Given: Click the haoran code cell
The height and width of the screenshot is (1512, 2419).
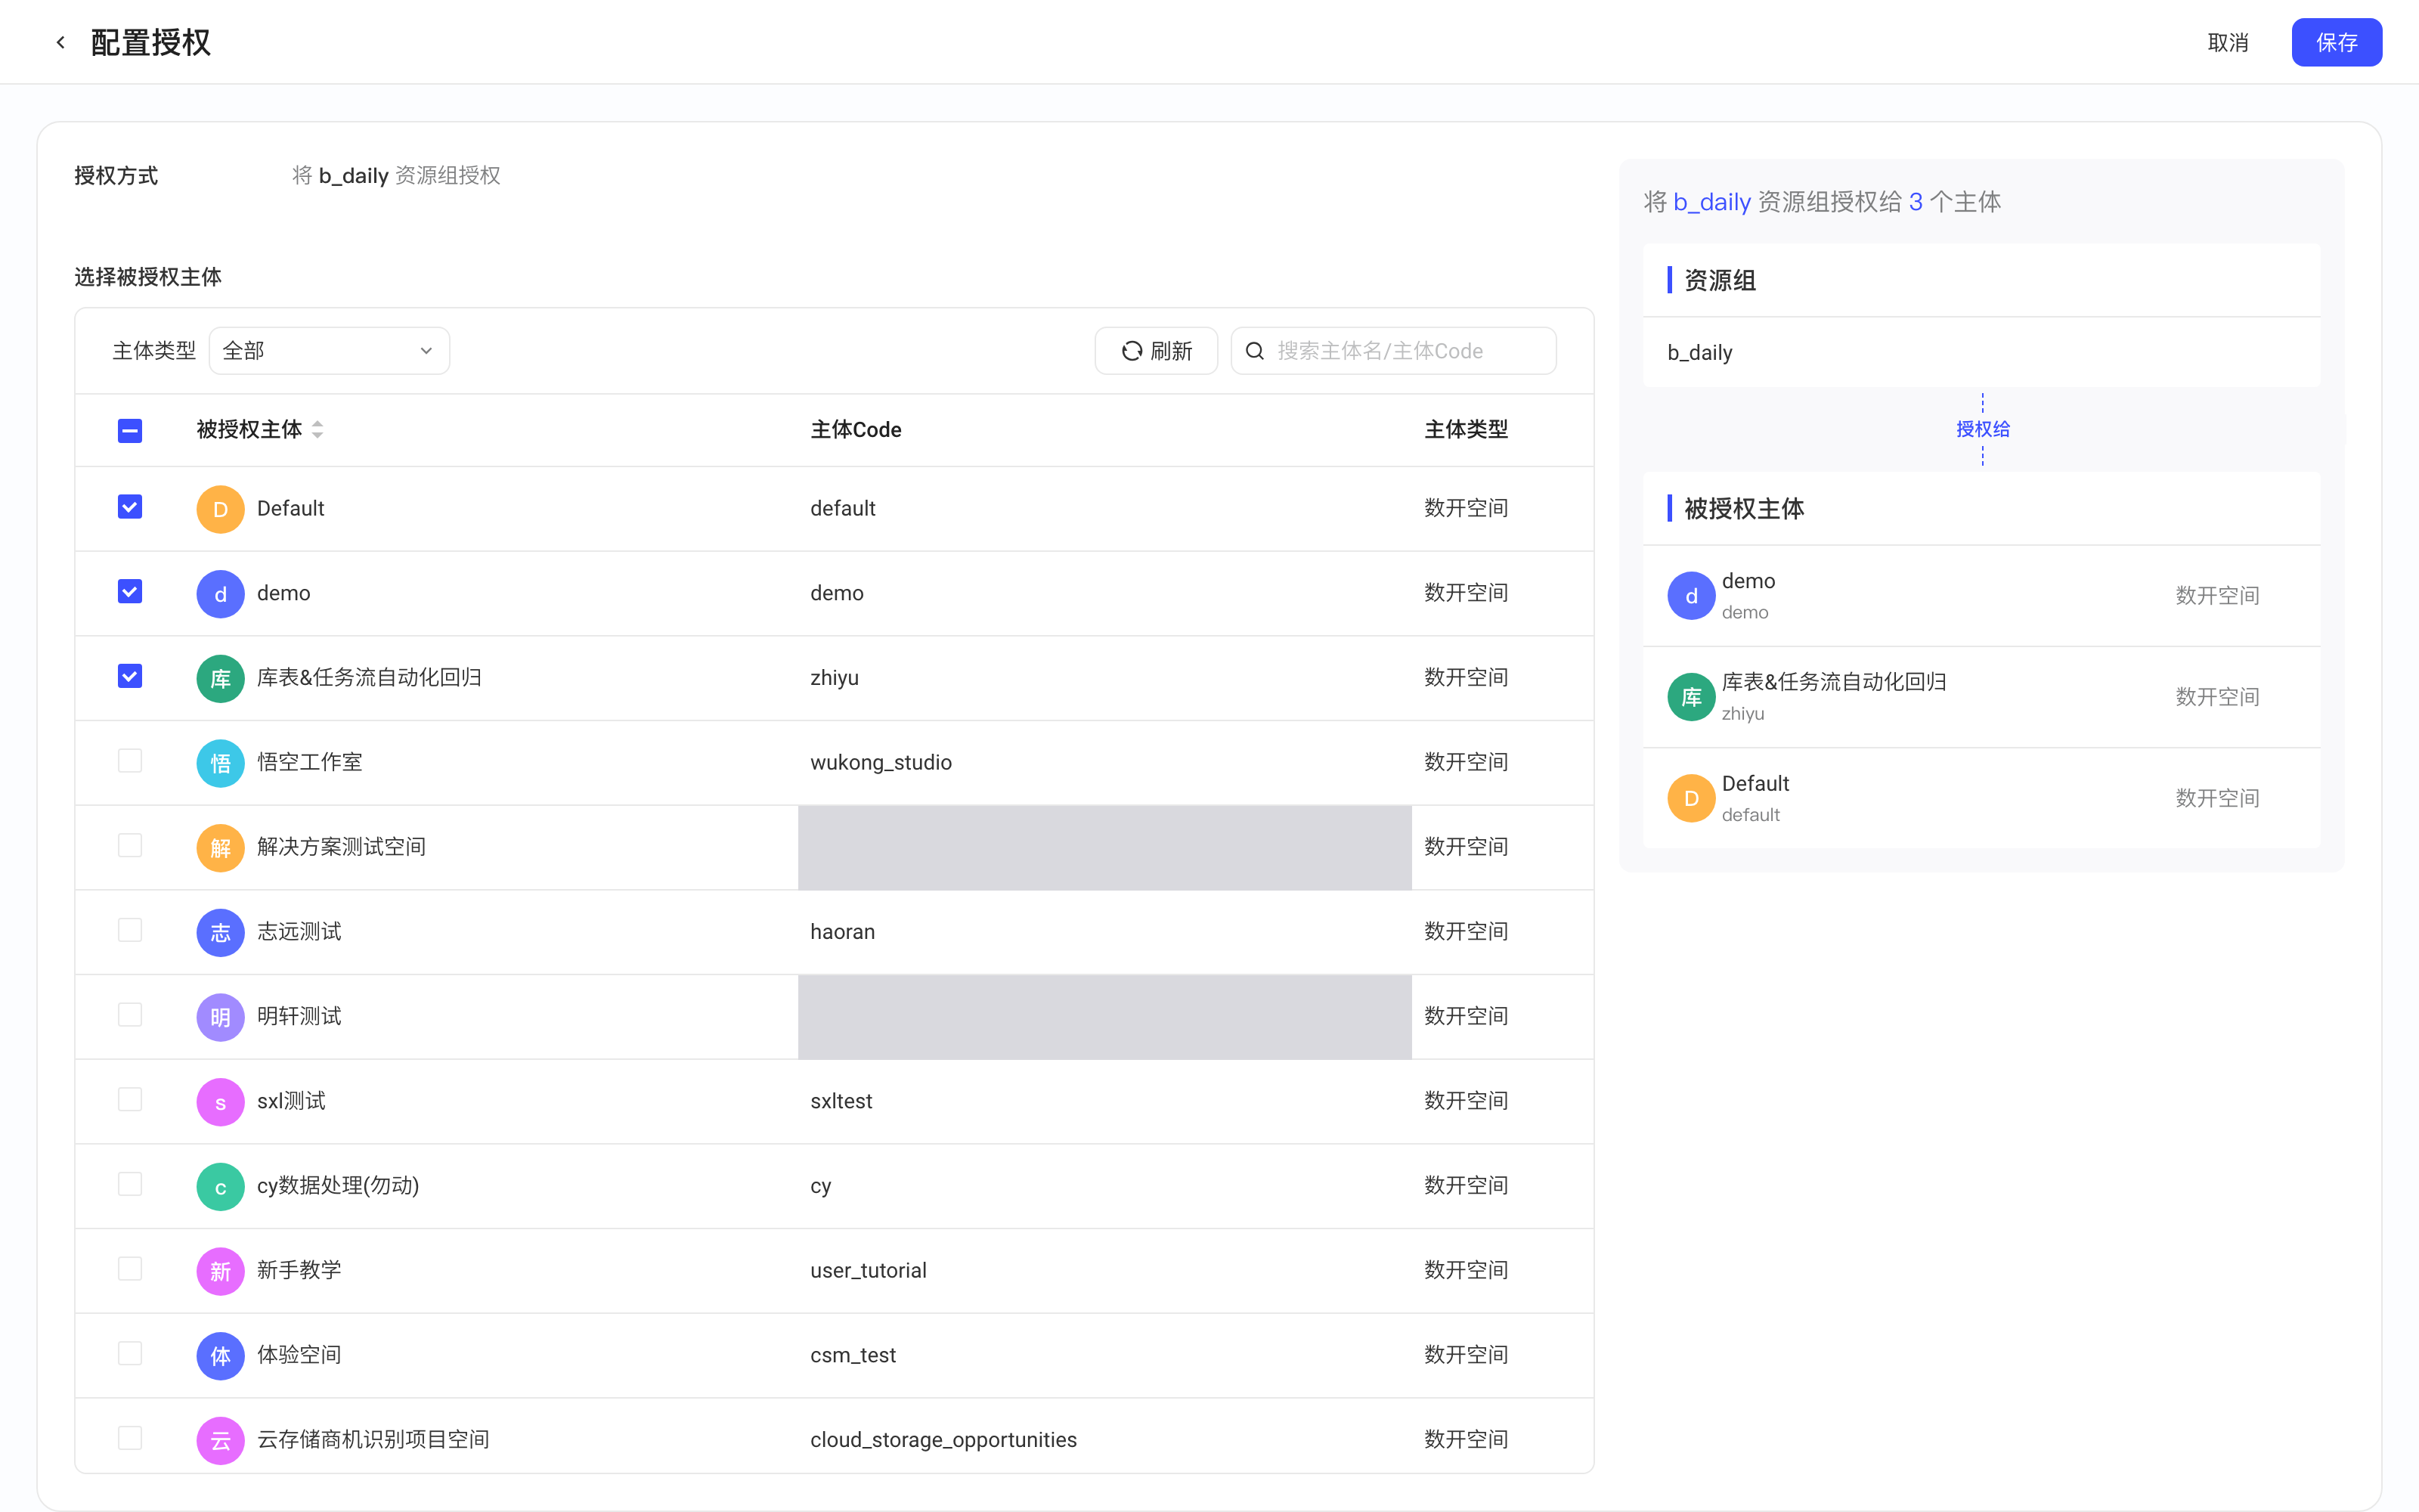Looking at the screenshot, I should pos(843,932).
